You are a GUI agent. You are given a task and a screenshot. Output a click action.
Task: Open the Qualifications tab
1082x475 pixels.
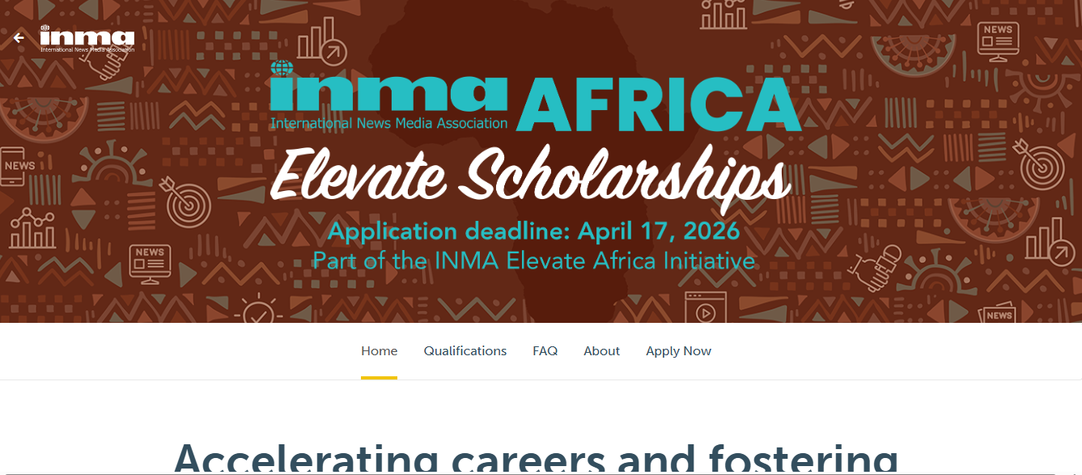pyautogui.click(x=465, y=350)
